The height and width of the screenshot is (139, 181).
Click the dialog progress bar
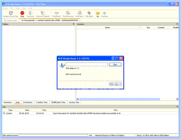pos(87,64)
